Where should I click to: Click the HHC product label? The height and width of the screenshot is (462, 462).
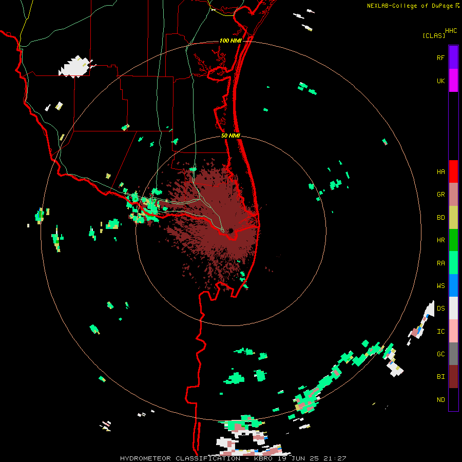pyautogui.click(x=451, y=31)
